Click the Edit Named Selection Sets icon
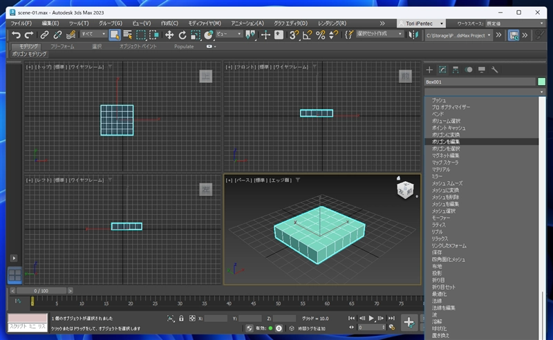Screen dimensions: 553x340 (349, 35)
